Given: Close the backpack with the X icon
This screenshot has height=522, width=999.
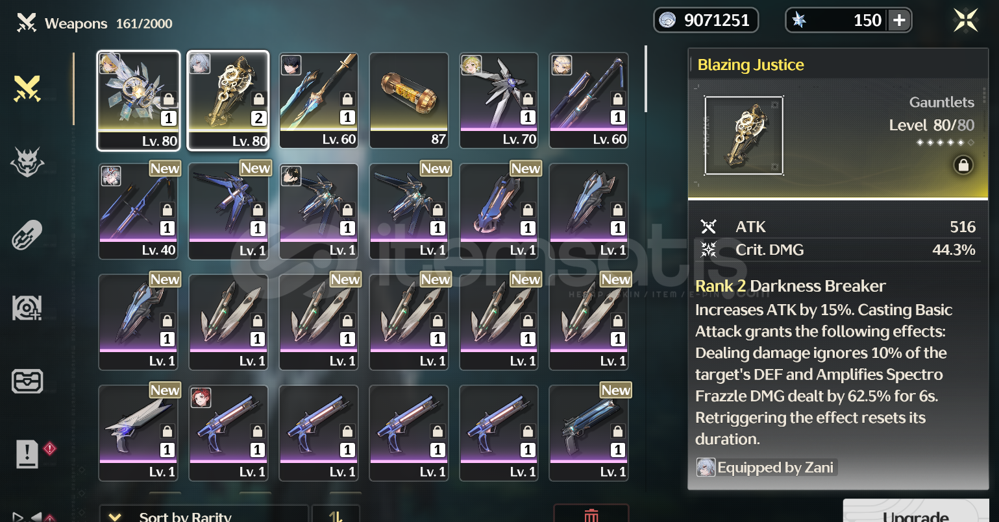Looking at the screenshot, I should pyautogui.click(x=965, y=21).
